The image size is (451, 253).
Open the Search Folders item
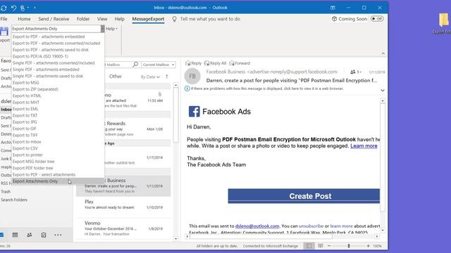point(14,200)
